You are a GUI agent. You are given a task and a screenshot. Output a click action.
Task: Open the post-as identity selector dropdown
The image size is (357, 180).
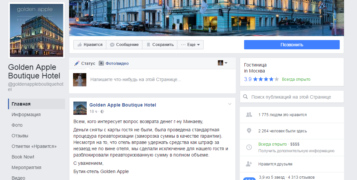pyautogui.click(x=223, y=63)
